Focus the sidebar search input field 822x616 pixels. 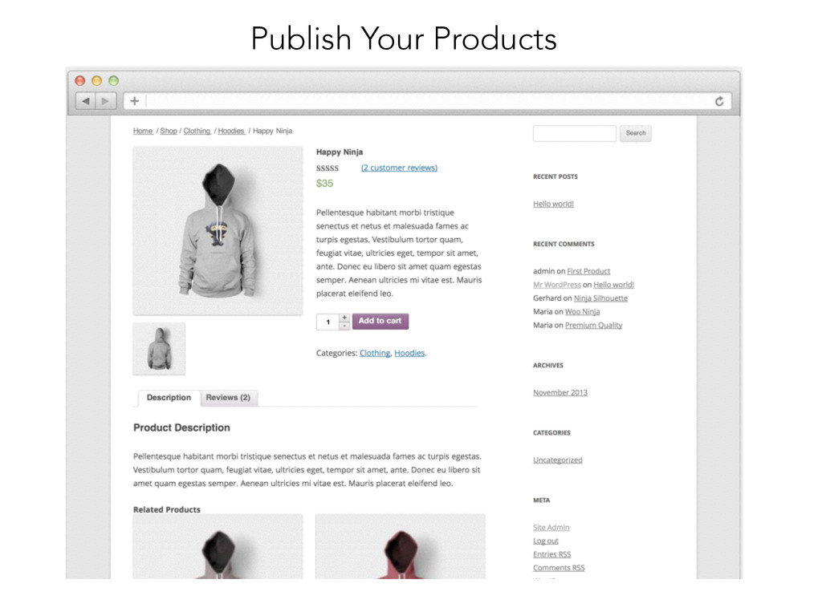point(575,133)
